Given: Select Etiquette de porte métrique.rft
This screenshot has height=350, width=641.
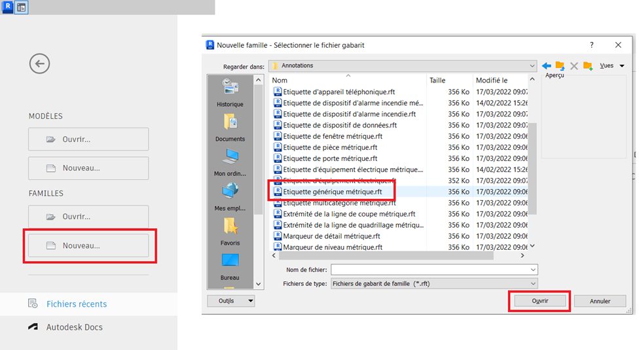Looking at the screenshot, I should tap(330, 158).
